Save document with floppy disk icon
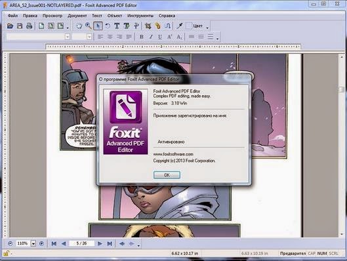 click(20, 26)
